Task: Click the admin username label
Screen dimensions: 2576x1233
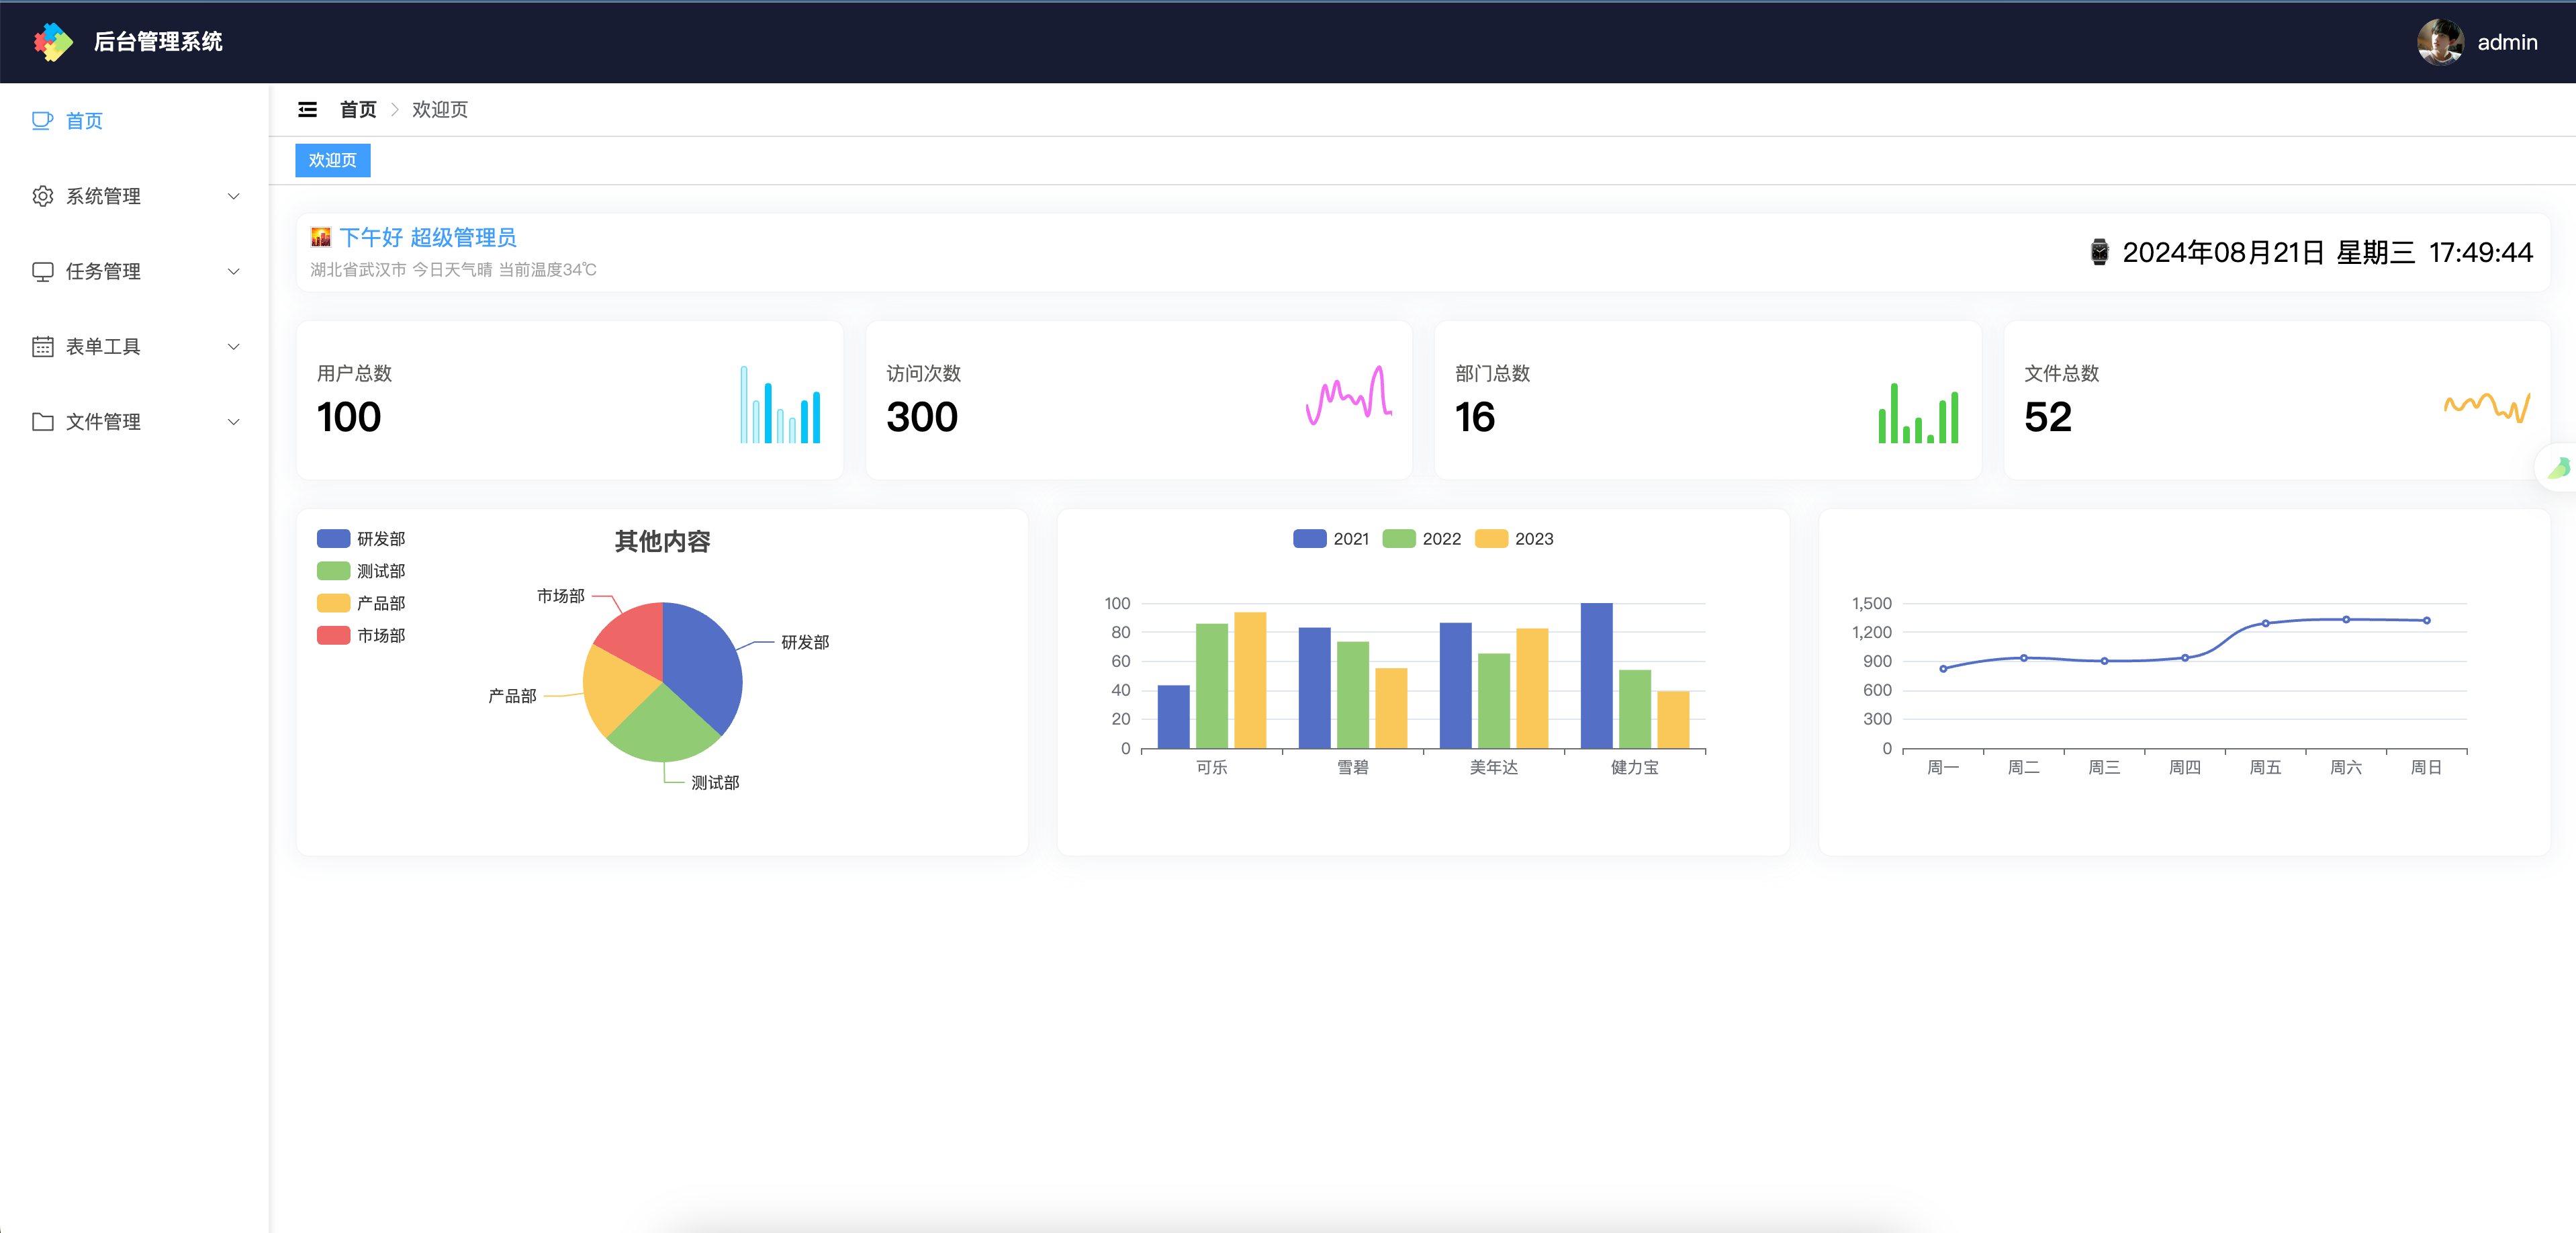Action: click(2507, 42)
